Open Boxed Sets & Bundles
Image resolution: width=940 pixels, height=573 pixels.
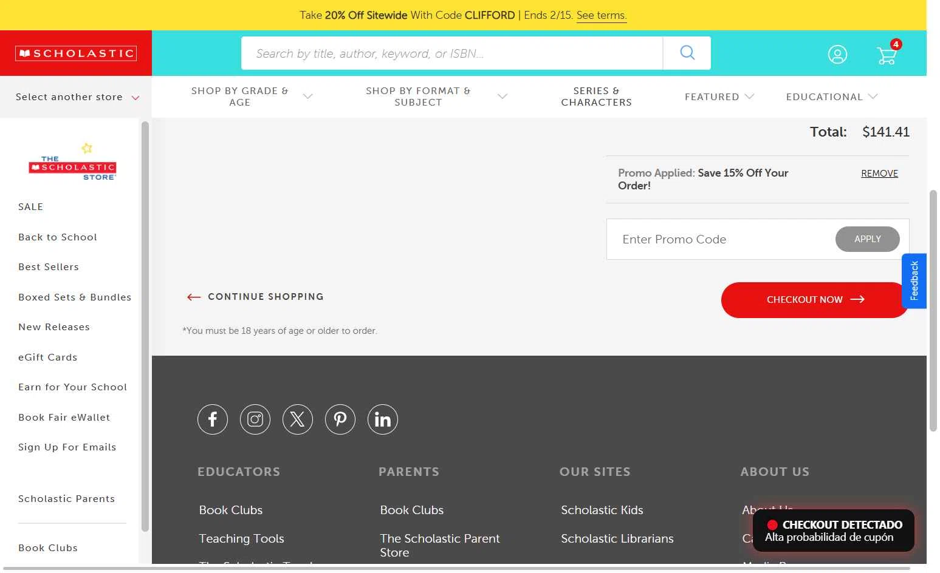coord(75,297)
